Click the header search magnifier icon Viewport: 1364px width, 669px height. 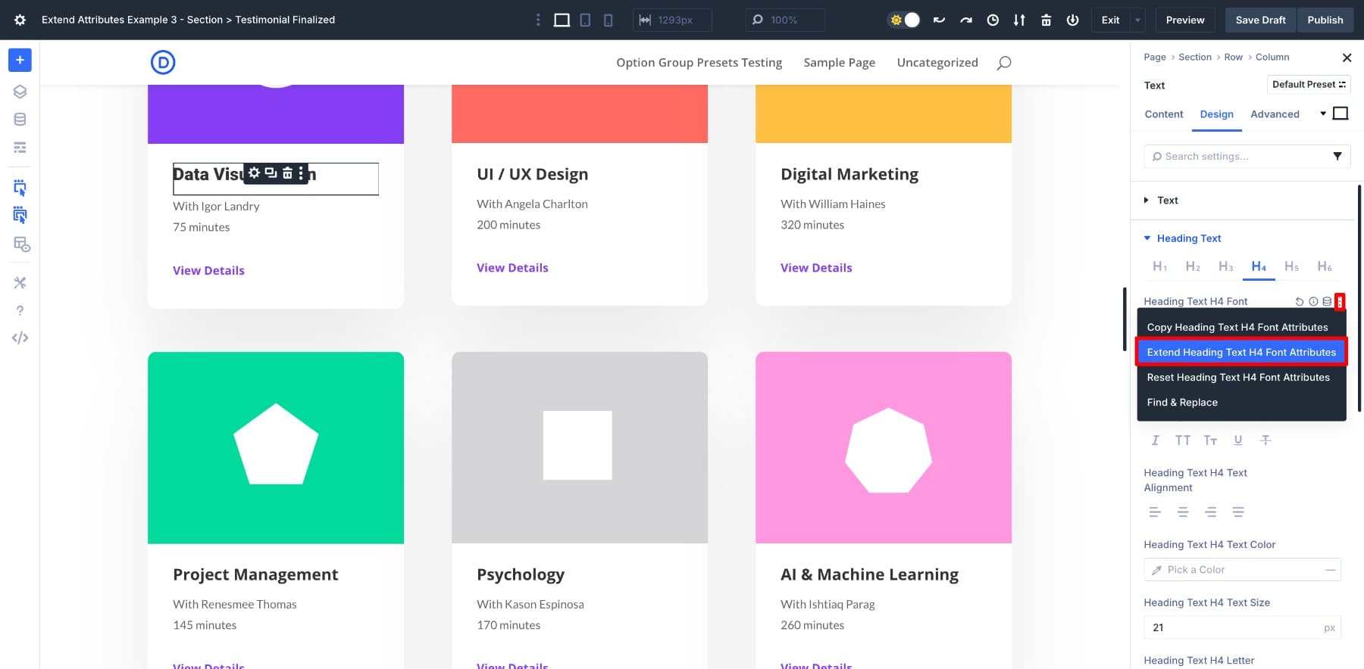1003,63
